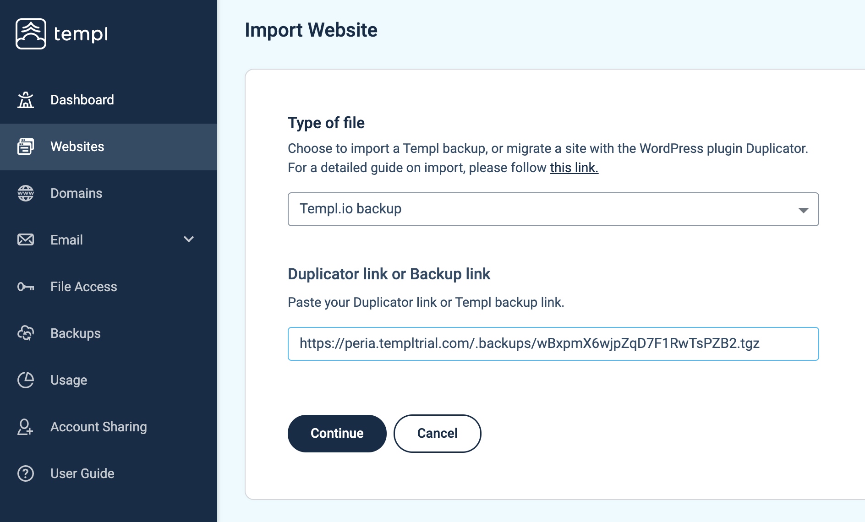Open the Domains menu item
The image size is (865, 522).
[109, 193]
